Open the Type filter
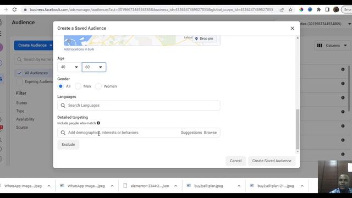 coord(20,111)
